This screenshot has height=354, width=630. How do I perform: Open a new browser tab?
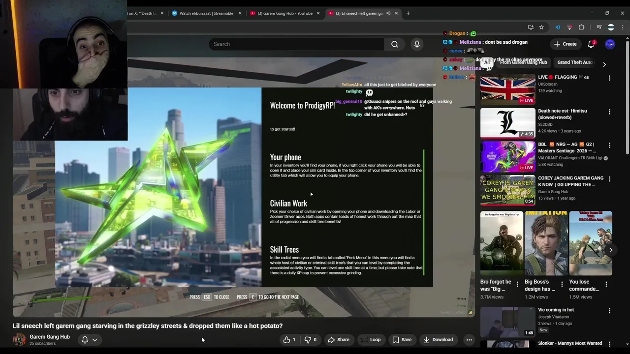[x=408, y=13]
